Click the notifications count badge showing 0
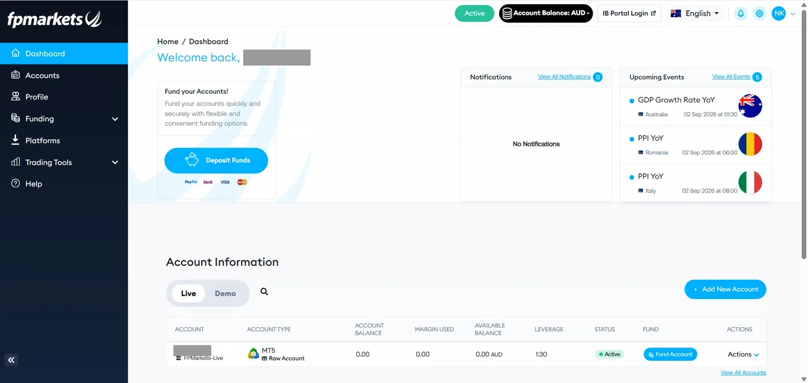Viewport: 808px width, 383px height. 598,77
